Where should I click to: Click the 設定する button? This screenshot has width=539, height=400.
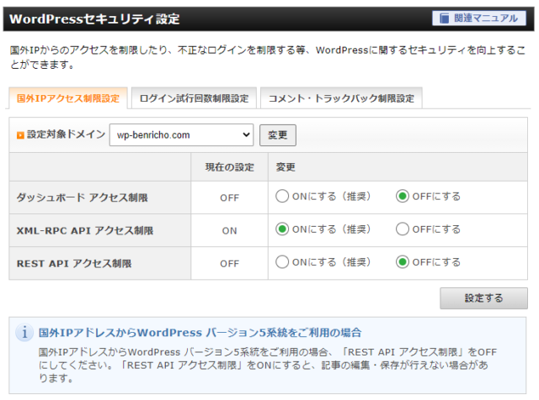click(483, 298)
